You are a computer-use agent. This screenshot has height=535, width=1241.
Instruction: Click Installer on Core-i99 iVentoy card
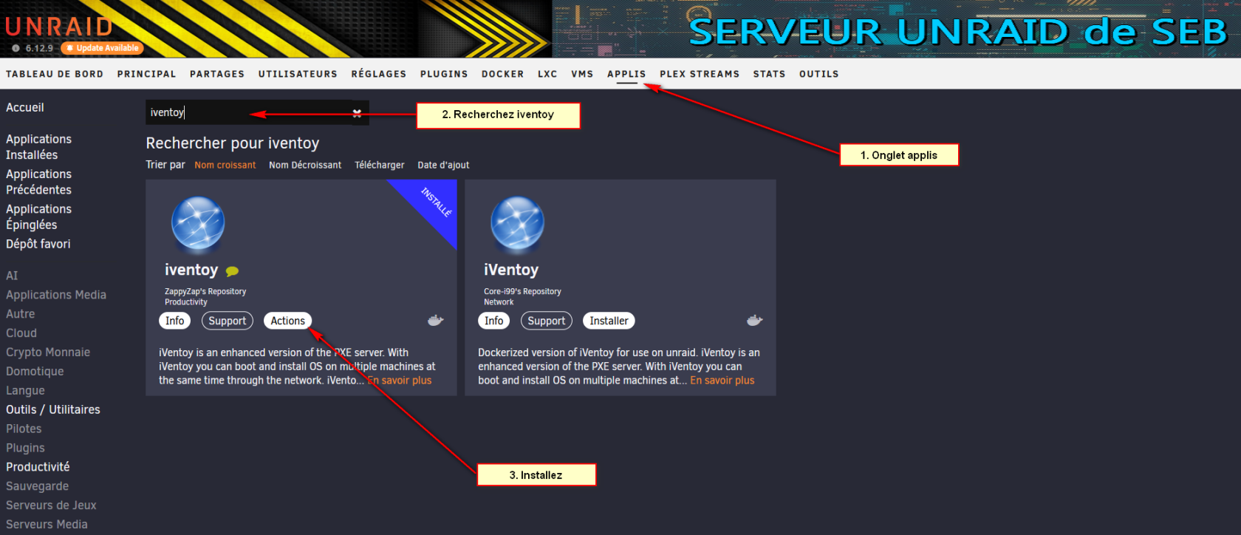point(609,321)
